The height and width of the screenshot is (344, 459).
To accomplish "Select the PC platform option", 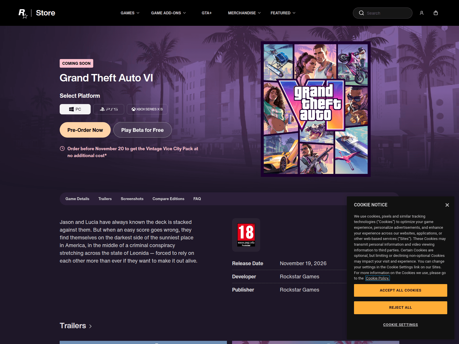I will pyautogui.click(x=75, y=109).
